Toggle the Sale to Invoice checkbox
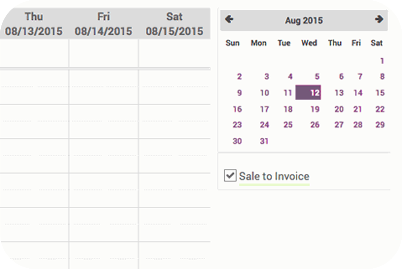The height and width of the screenshot is (269, 402). pos(230,176)
